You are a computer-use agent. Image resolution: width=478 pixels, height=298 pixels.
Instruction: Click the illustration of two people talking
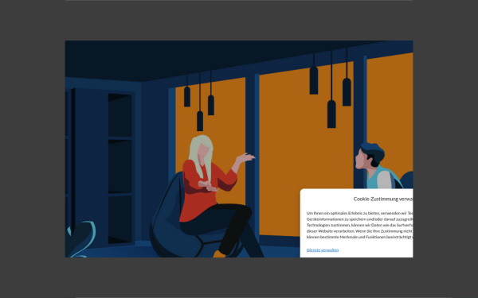239,149
